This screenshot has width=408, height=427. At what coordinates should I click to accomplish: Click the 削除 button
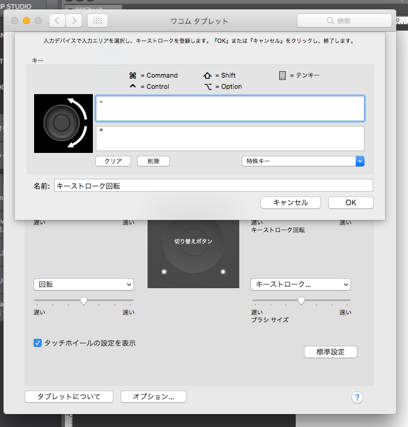153,161
